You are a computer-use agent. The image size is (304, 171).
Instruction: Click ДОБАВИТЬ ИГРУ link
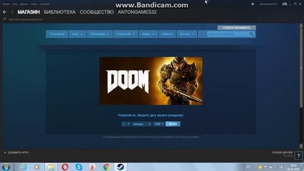19,152
